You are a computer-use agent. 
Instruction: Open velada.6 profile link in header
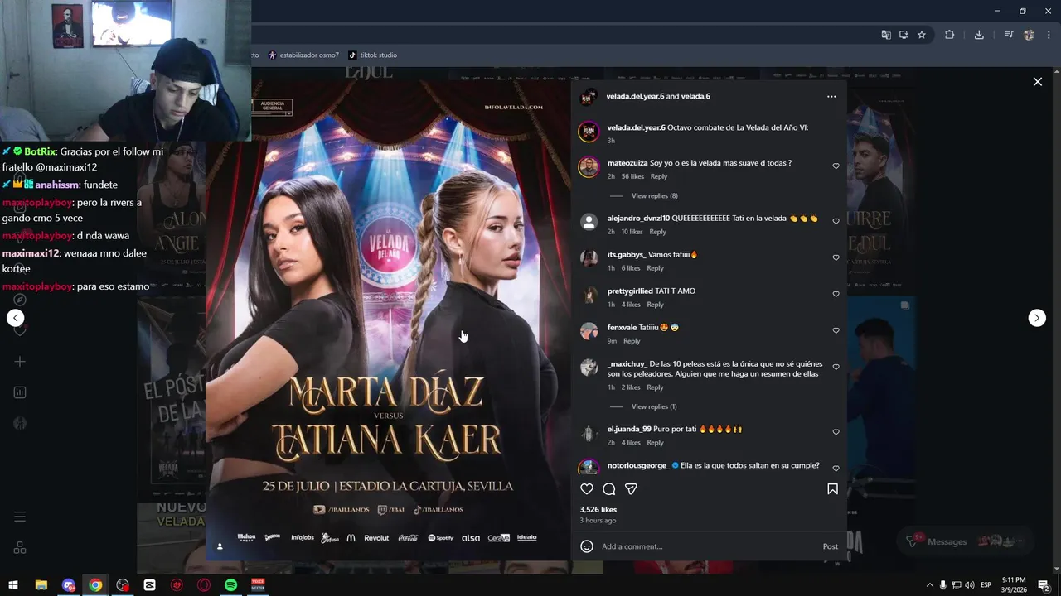tap(695, 97)
